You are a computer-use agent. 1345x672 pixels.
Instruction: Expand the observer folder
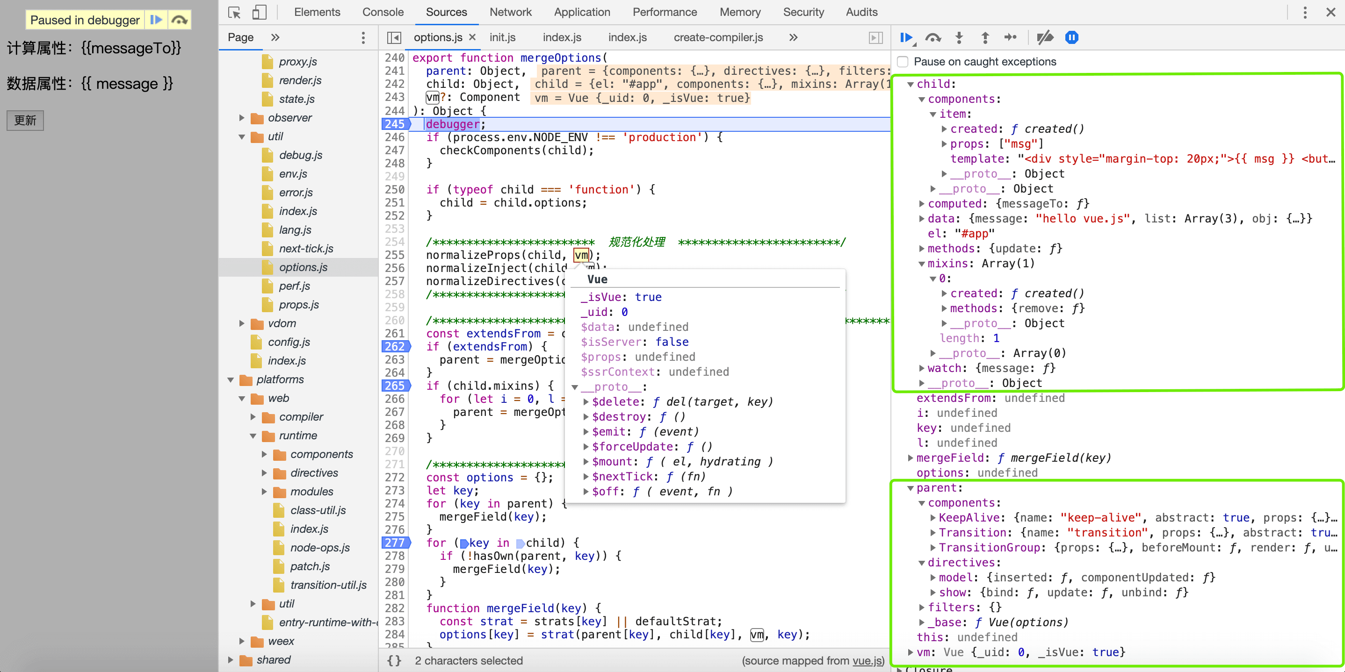point(242,118)
